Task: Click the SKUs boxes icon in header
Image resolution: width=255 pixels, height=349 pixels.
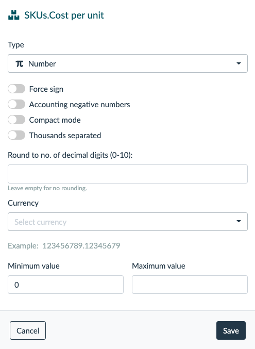Action: point(13,15)
